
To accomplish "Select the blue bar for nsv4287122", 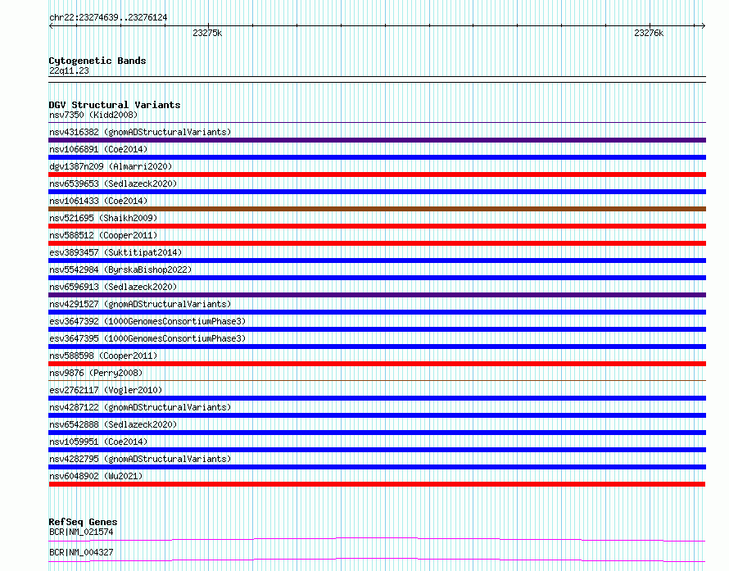I will tap(377, 415).
